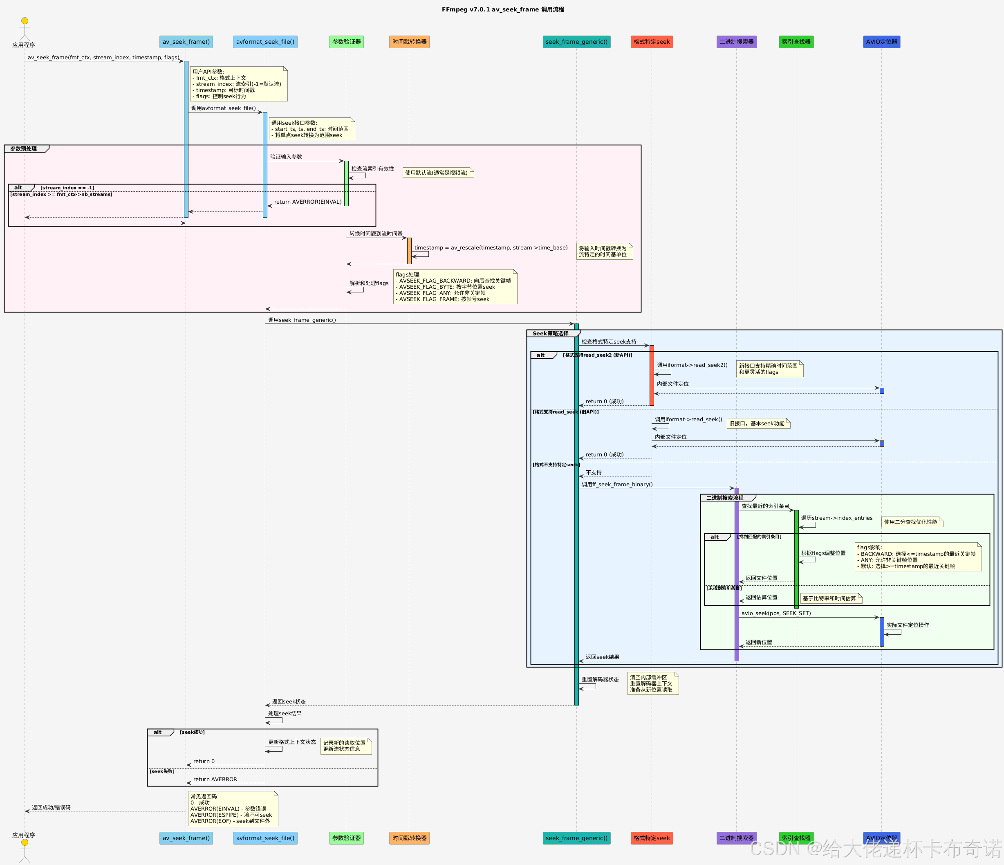The image size is (1004, 865).
Task: Click the 参数预处理 group frame label
Action: (24, 149)
